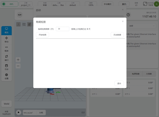The width and height of the screenshot is (159, 117).
Task: Zoom out the 3D view with minus
Action: [x=18, y=66]
